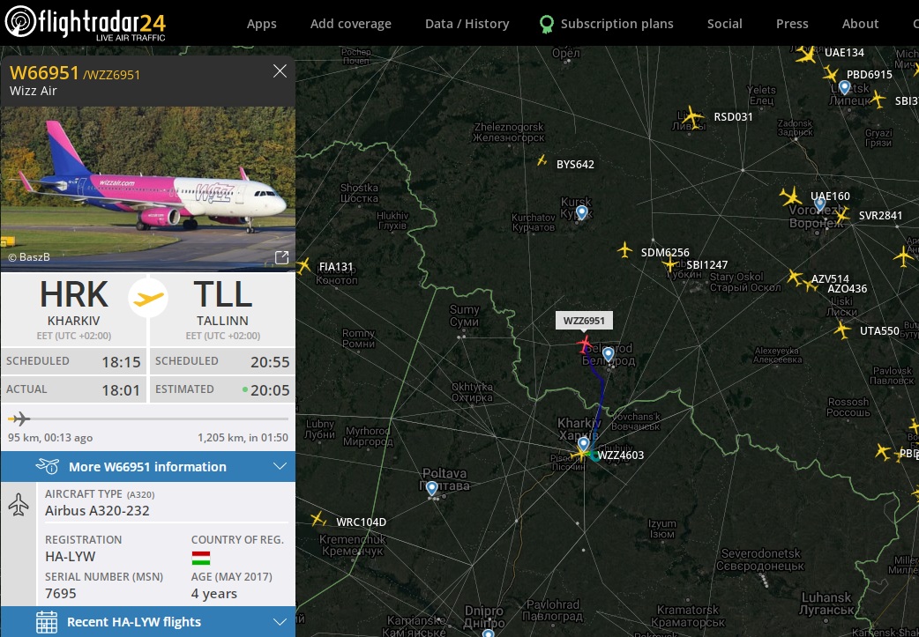
Task: Close the W66951 flight details panel
Action: click(280, 71)
